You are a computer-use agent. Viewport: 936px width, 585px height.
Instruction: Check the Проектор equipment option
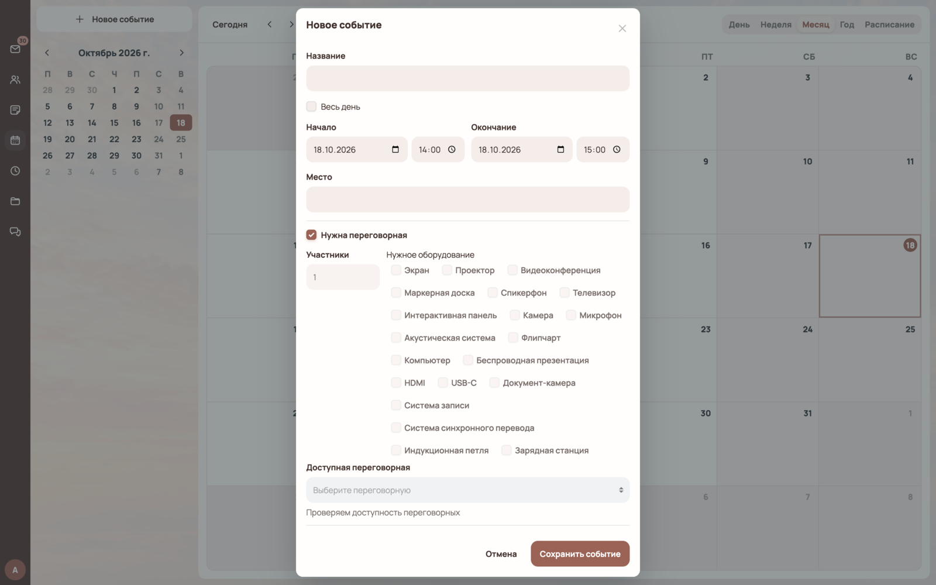click(447, 270)
